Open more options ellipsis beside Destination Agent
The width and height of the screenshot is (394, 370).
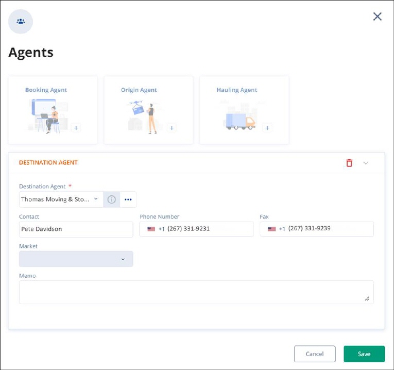(128, 199)
